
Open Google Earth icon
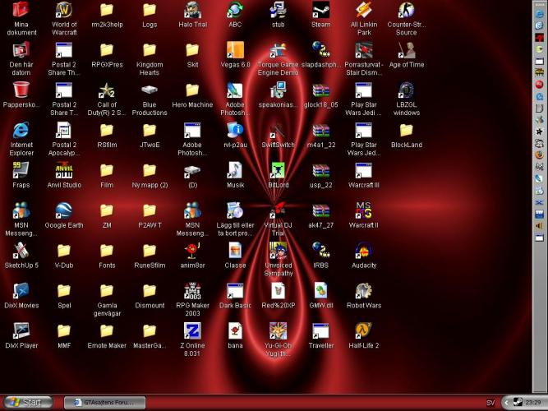click(64, 210)
